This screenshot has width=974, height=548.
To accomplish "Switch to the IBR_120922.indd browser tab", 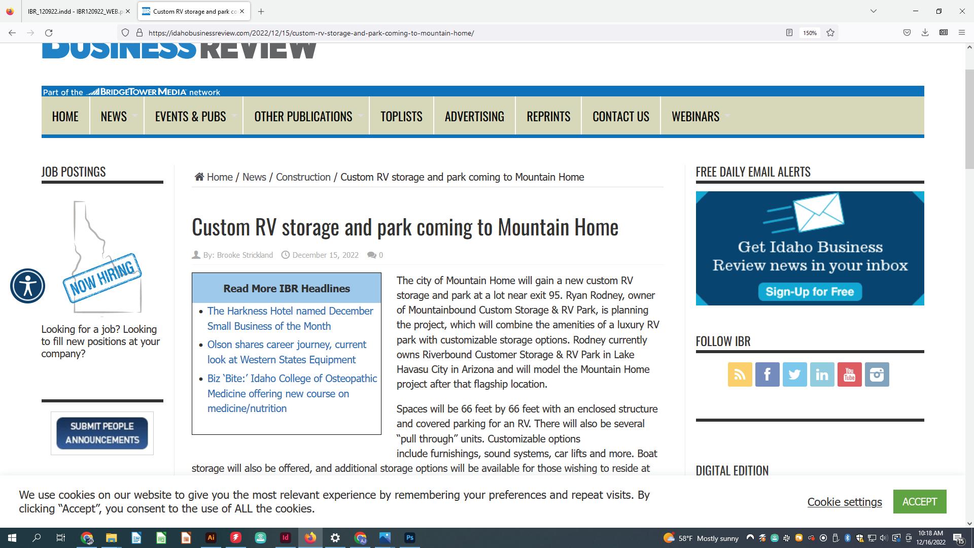I will 75,11.
